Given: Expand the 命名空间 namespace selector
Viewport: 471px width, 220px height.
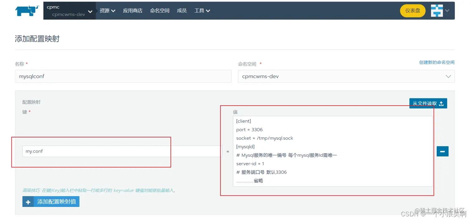Looking at the screenshot, I should coord(448,76).
